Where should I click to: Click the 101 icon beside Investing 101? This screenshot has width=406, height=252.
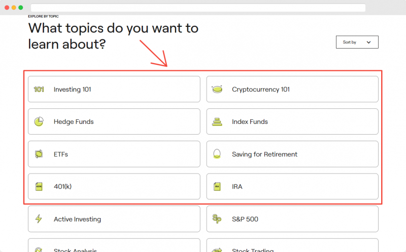click(x=39, y=90)
